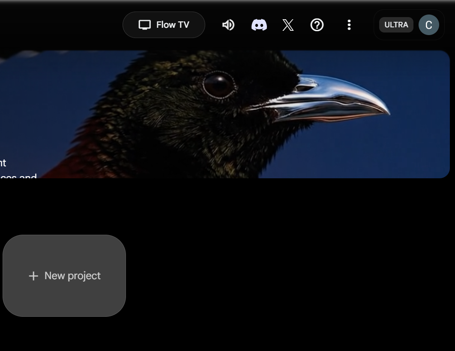Viewport: 455px width, 351px height.
Task: Mute the sound with the speaker icon
Action: point(228,25)
